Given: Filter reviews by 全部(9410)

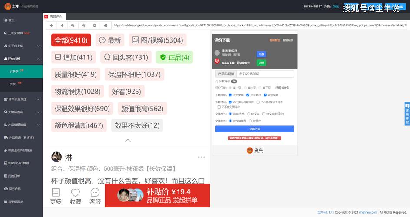Looking at the screenshot, I should [71, 40].
